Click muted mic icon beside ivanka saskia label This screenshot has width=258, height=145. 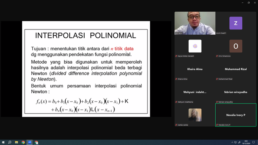(176, 125)
